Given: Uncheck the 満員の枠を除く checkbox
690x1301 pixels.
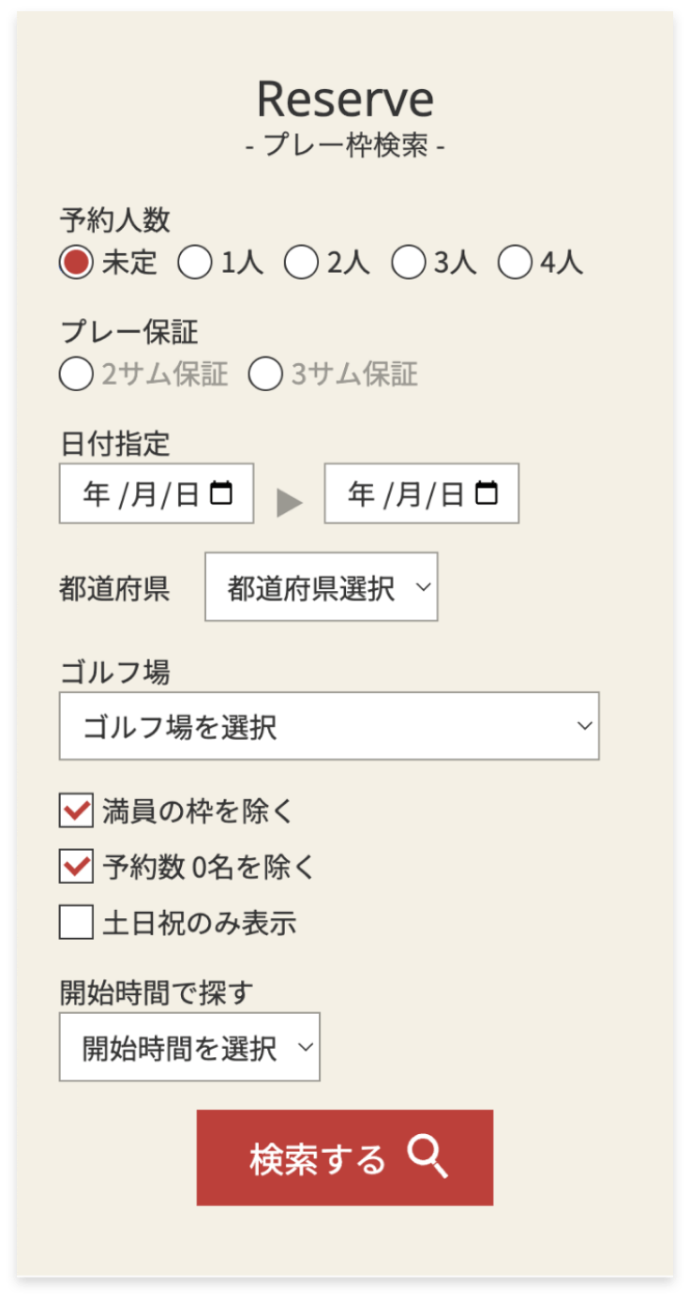Looking at the screenshot, I should (76, 810).
